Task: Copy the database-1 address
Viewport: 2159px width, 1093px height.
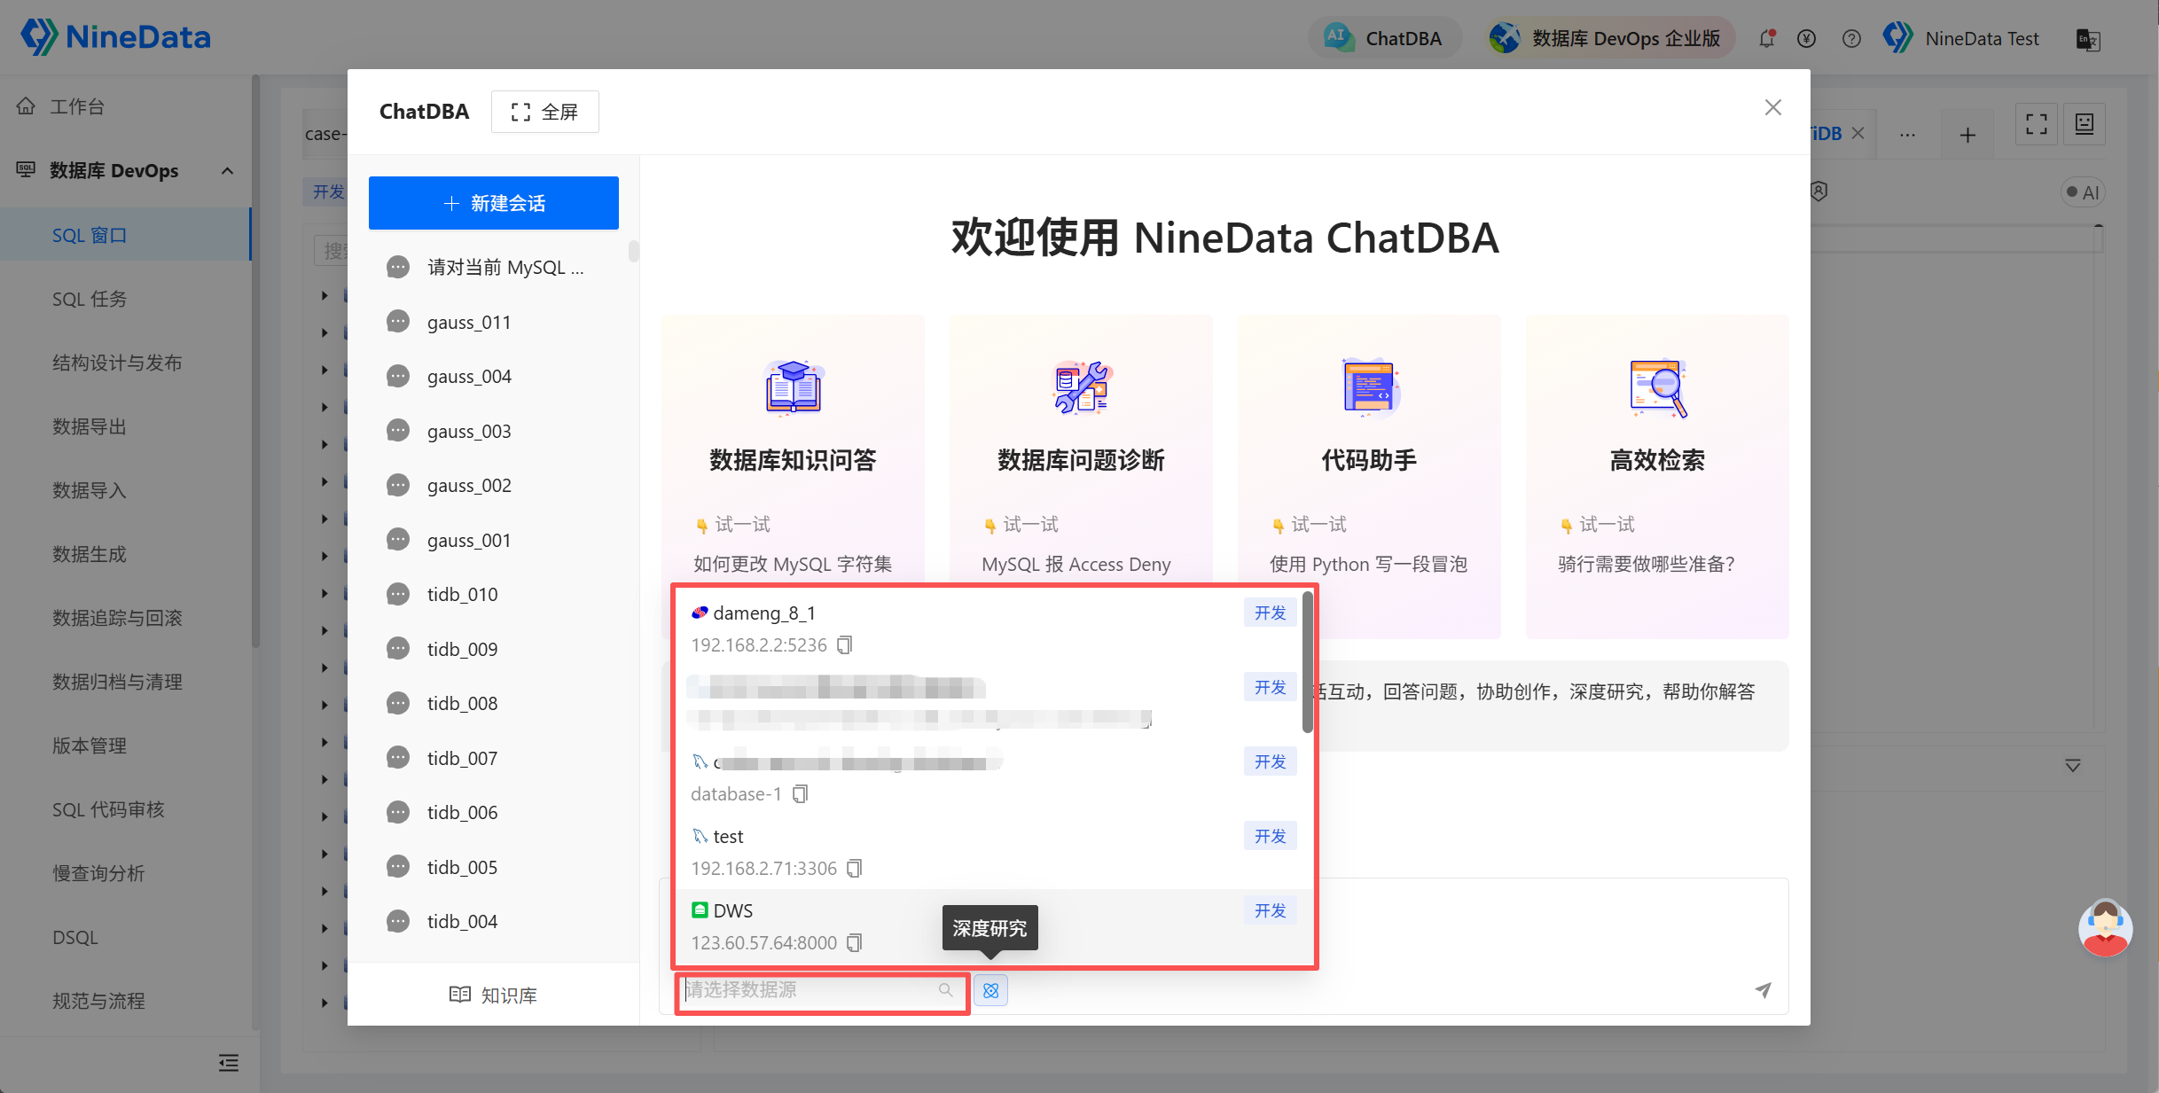Action: pyautogui.click(x=801, y=794)
